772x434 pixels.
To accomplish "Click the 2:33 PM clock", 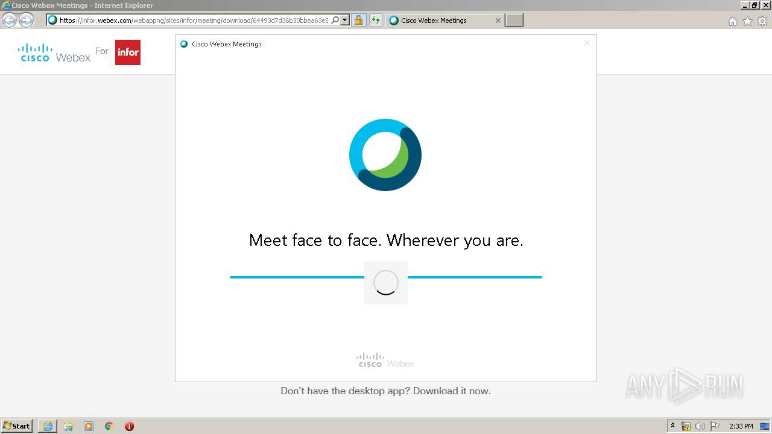I will click(x=741, y=426).
